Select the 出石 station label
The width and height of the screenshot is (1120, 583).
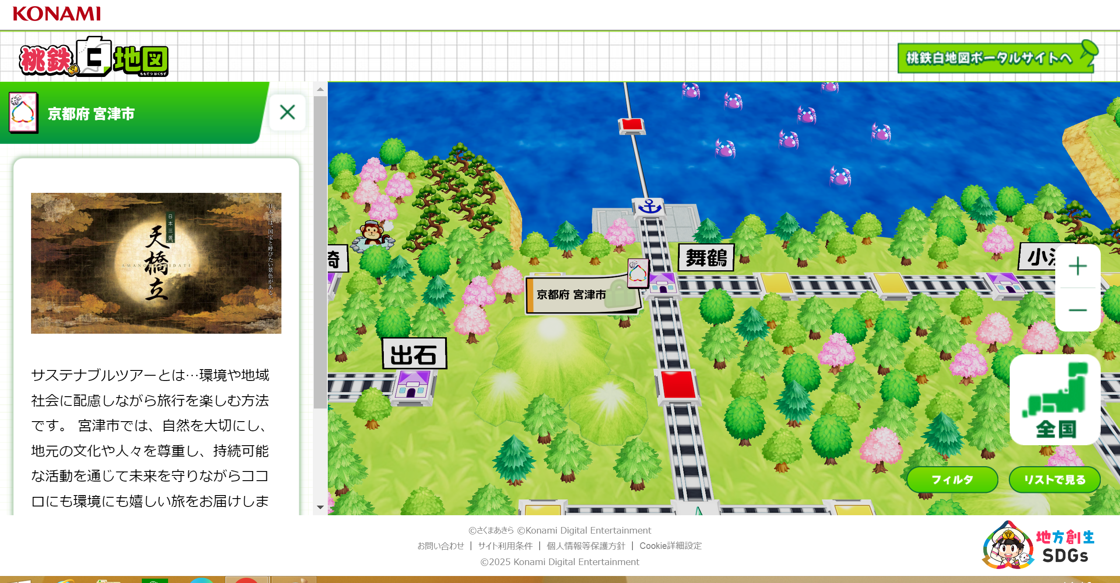(x=414, y=353)
